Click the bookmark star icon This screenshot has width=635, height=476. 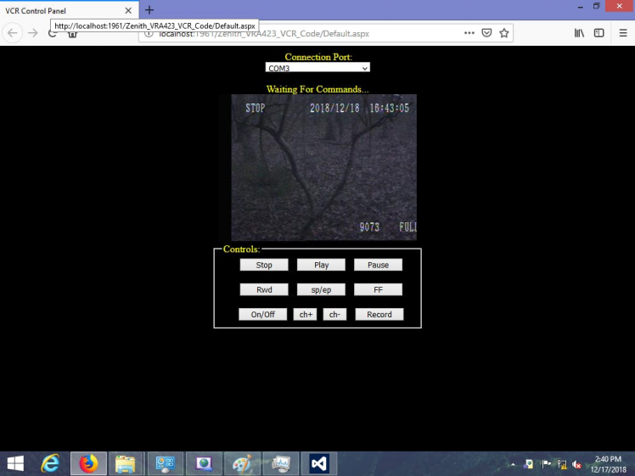[504, 33]
